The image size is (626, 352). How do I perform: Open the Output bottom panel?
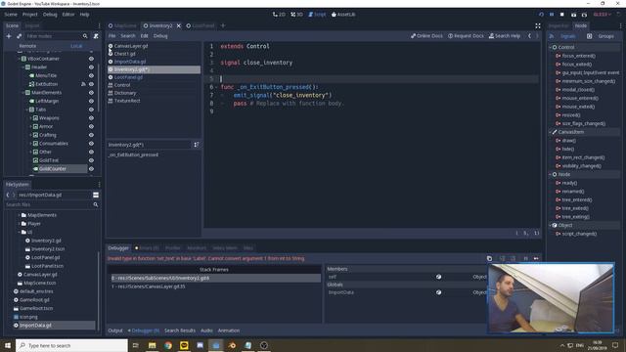click(115, 330)
